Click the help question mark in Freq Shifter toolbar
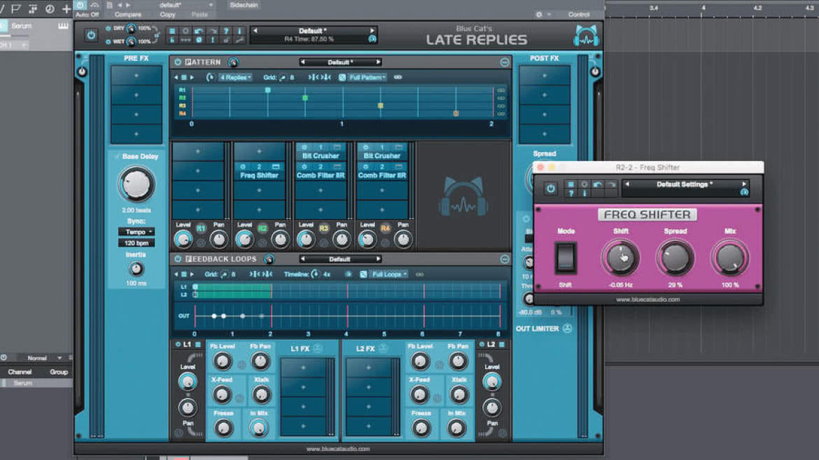The height and width of the screenshot is (460, 819). (571, 193)
